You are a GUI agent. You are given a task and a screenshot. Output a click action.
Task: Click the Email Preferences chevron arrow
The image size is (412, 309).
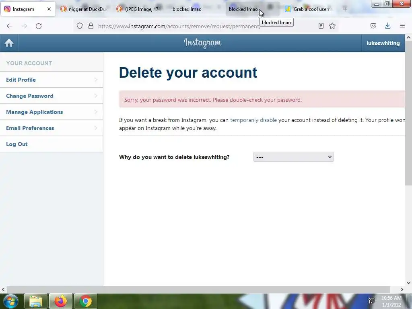(x=96, y=128)
